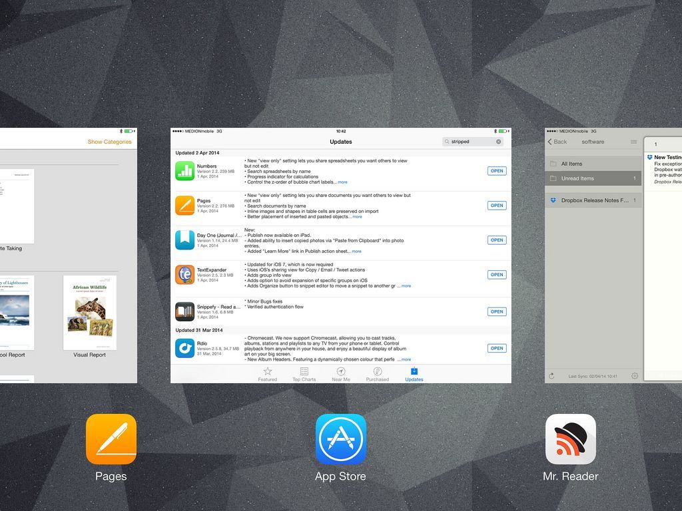682x511 pixels.
Task: Tap the App Store icon
Action: 340,439
